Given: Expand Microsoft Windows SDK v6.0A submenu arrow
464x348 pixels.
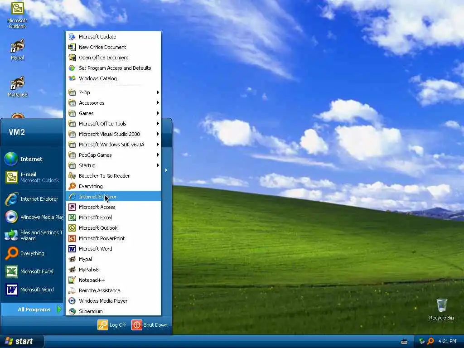Looking at the screenshot, I should click(158, 145).
